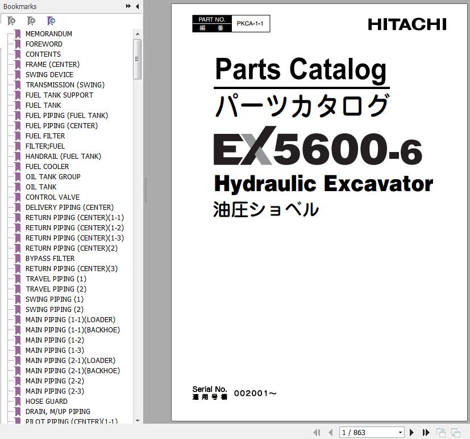Select SWING PIPING (2) bookmark
470x439 pixels.
click(55, 309)
